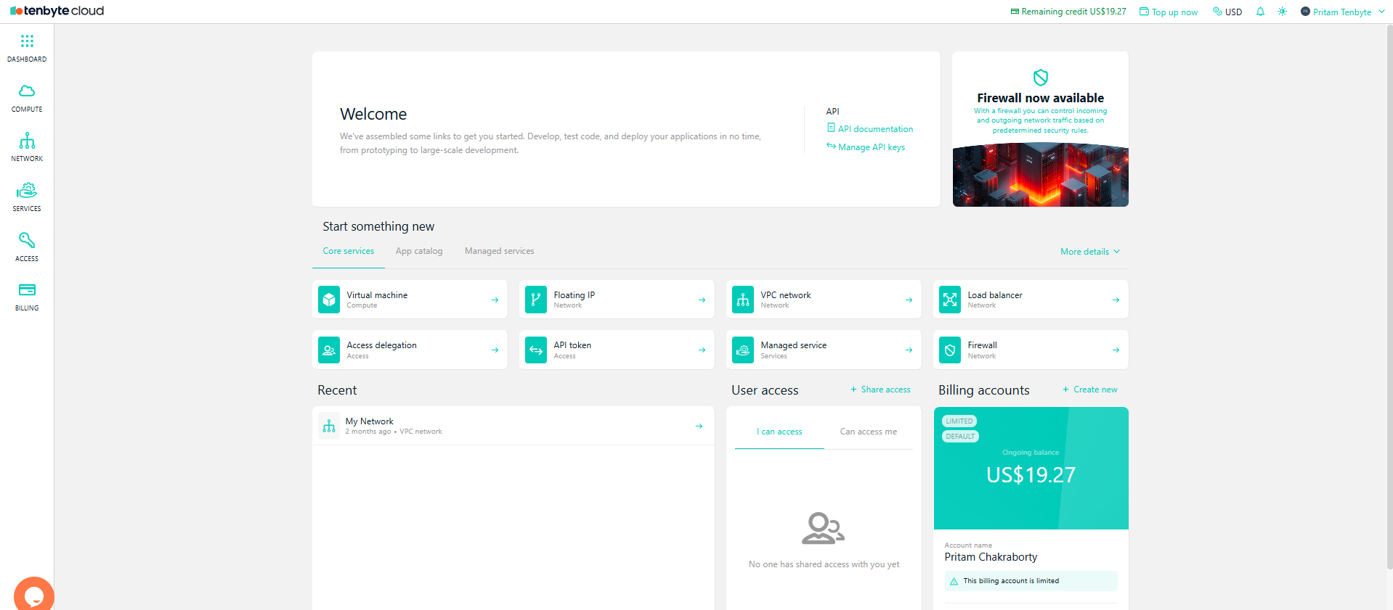Click the Floating IP card arrow
Screen dimensions: 1393x610
pyautogui.click(x=702, y=300)
